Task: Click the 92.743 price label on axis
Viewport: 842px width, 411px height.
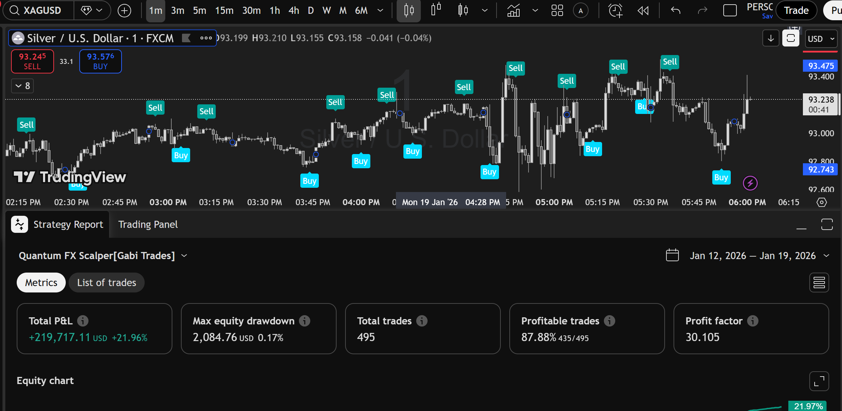Action: pos(821,169)
